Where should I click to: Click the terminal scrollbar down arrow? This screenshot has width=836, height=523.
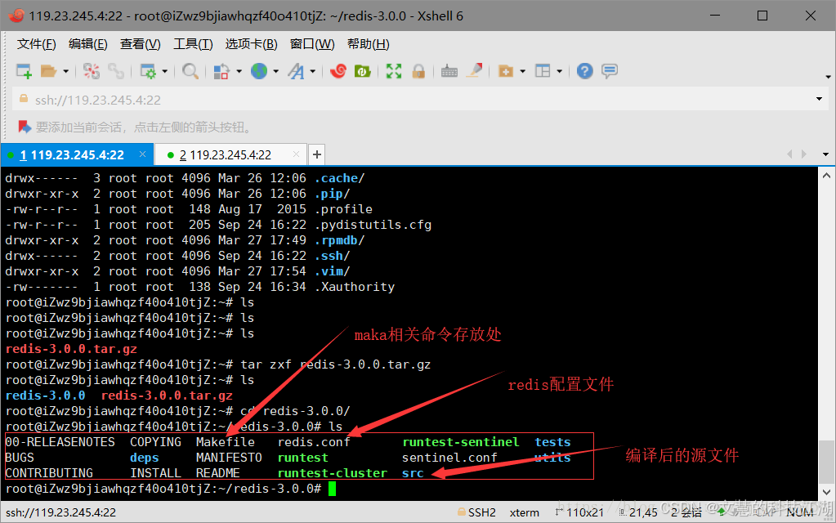click(826, 492)
